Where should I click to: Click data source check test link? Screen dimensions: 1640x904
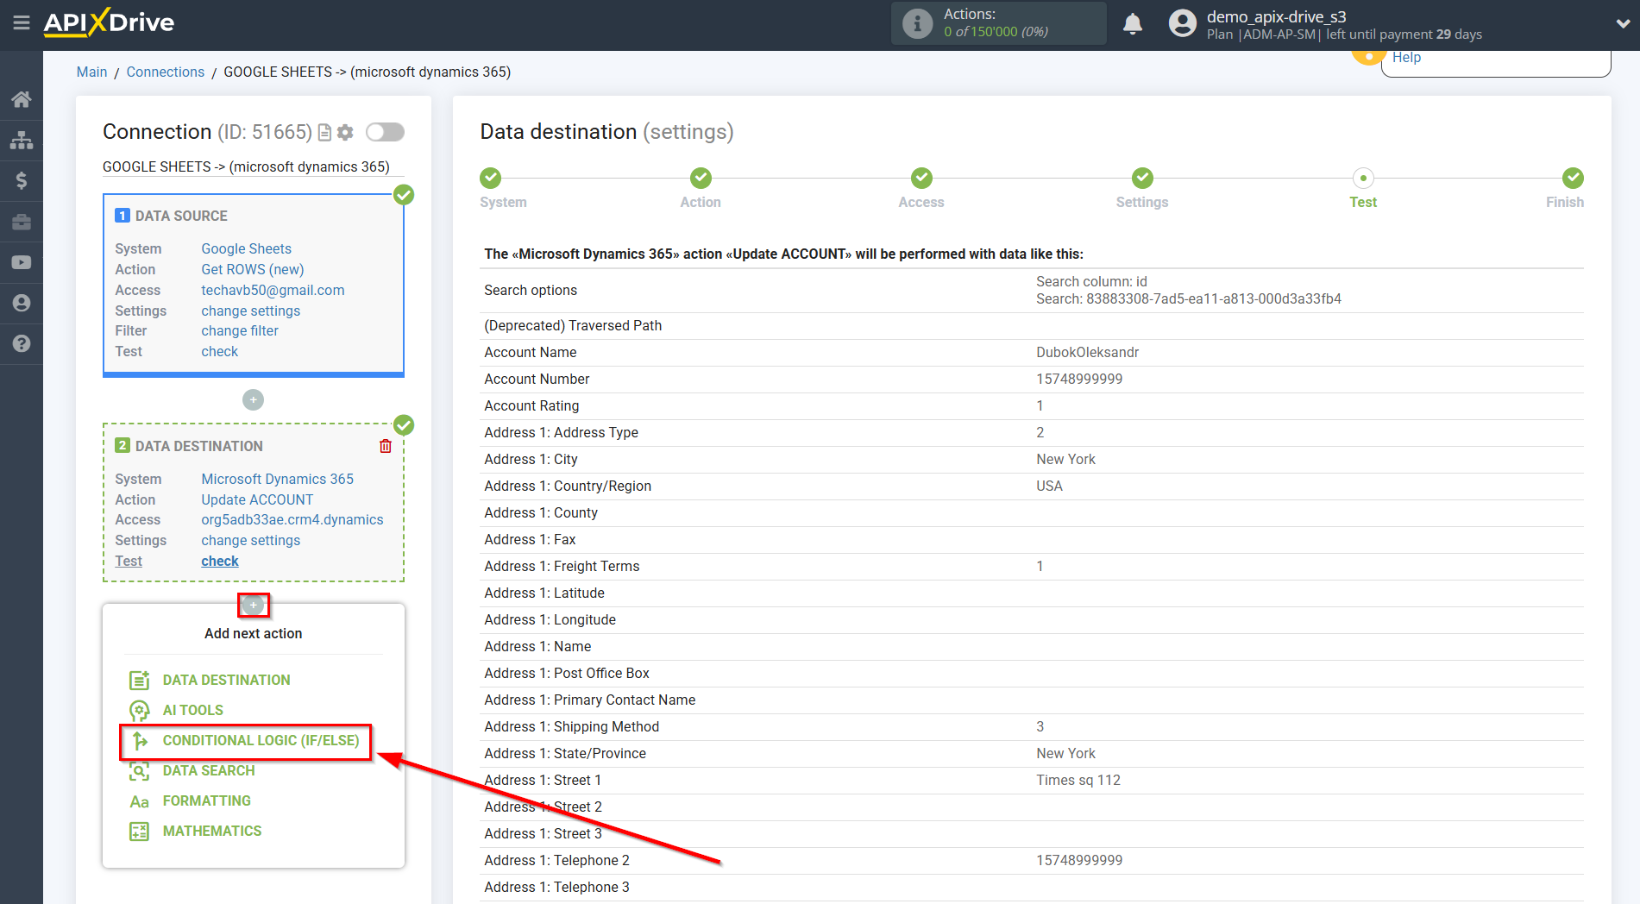point(219,351)
